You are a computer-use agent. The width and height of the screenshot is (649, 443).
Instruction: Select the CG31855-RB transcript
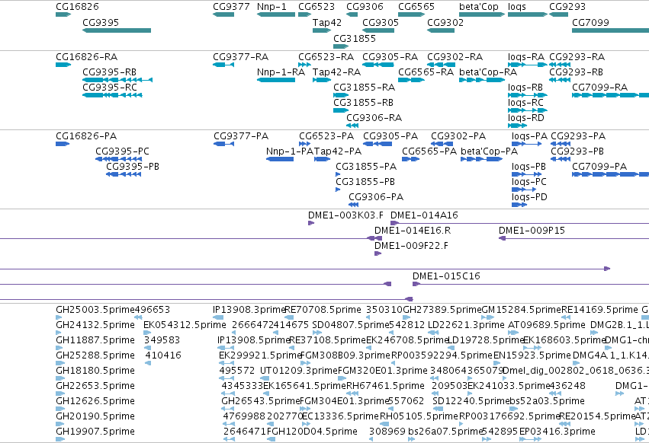pos(341,110)
